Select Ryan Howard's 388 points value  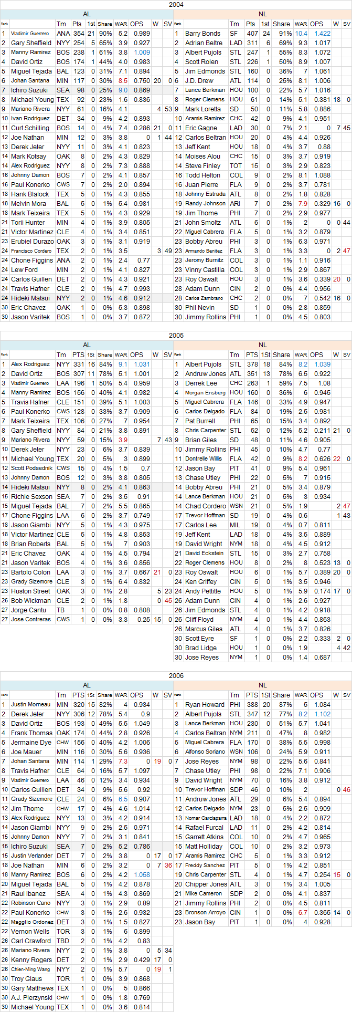(252, 705)
